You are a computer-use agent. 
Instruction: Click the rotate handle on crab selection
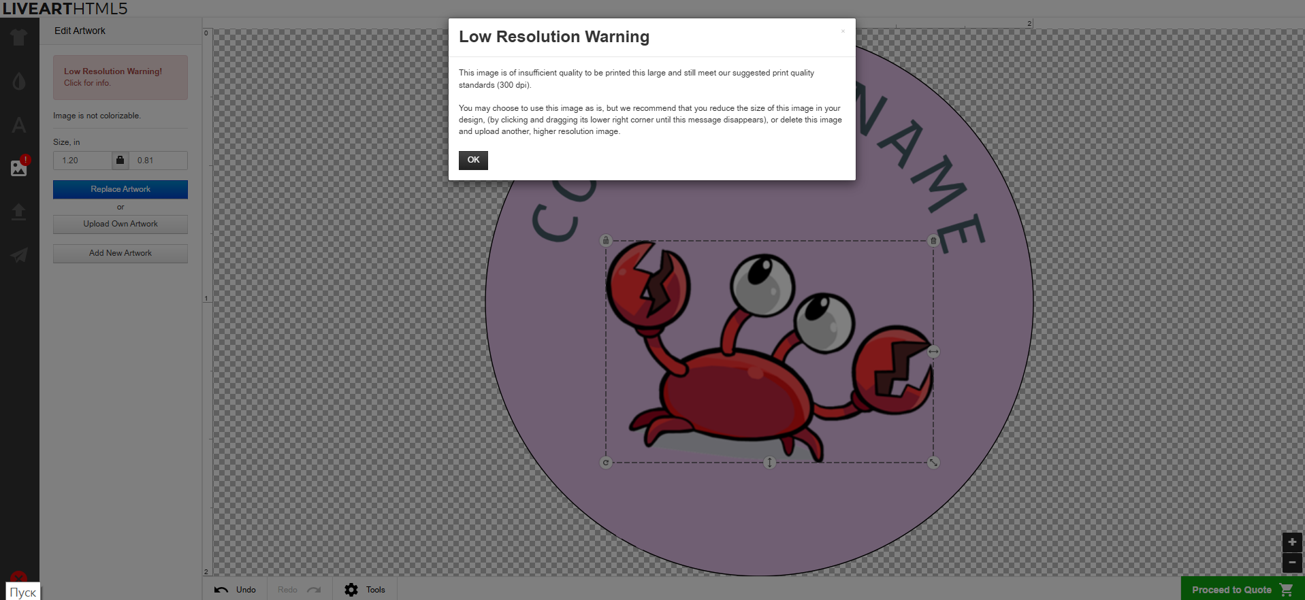coord(606,463)
